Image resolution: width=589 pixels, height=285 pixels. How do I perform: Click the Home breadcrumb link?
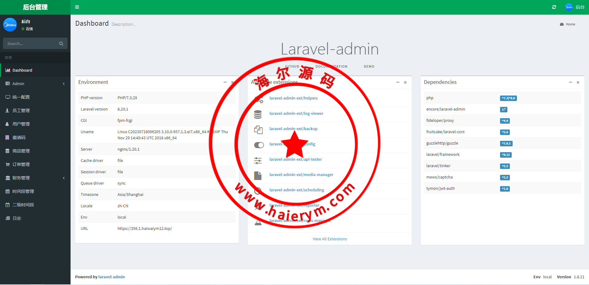point(570,24)
